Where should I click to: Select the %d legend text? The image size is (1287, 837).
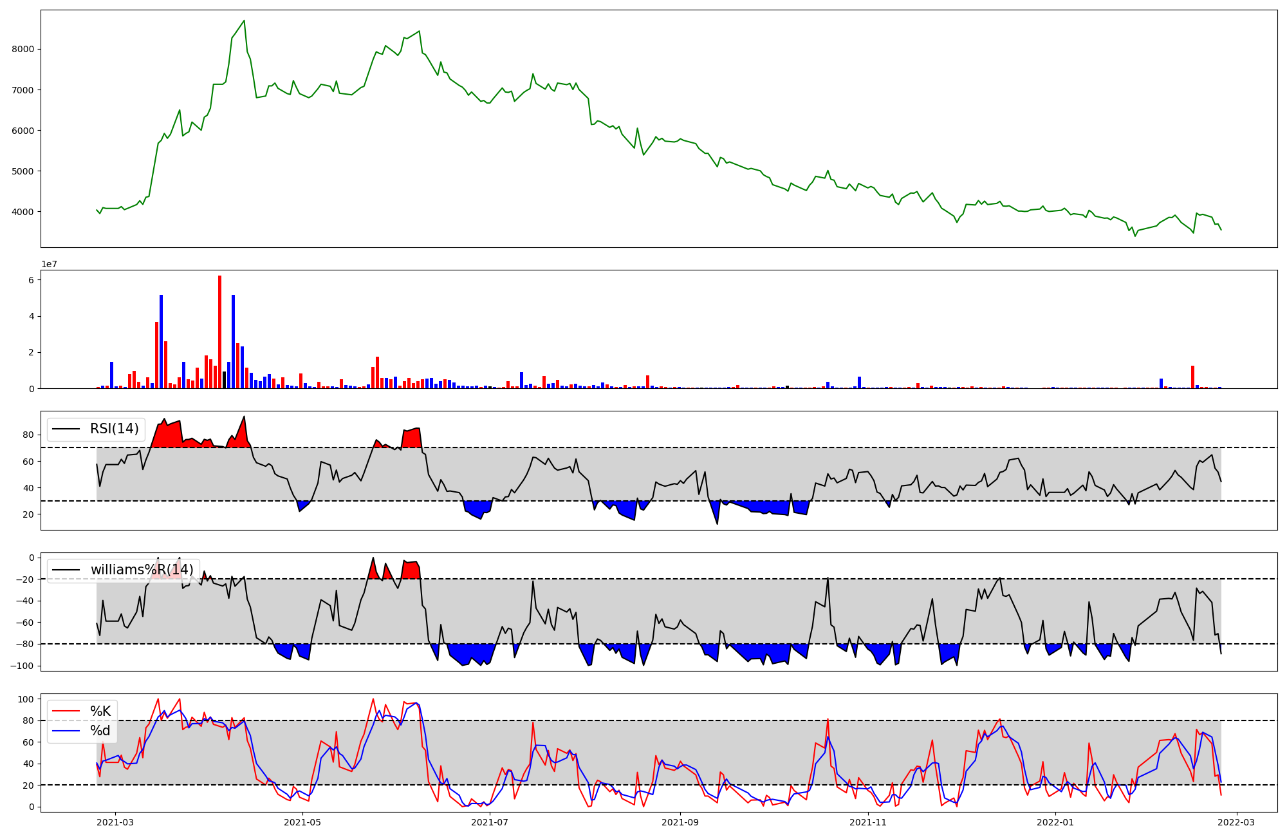[x=100, y=731]
